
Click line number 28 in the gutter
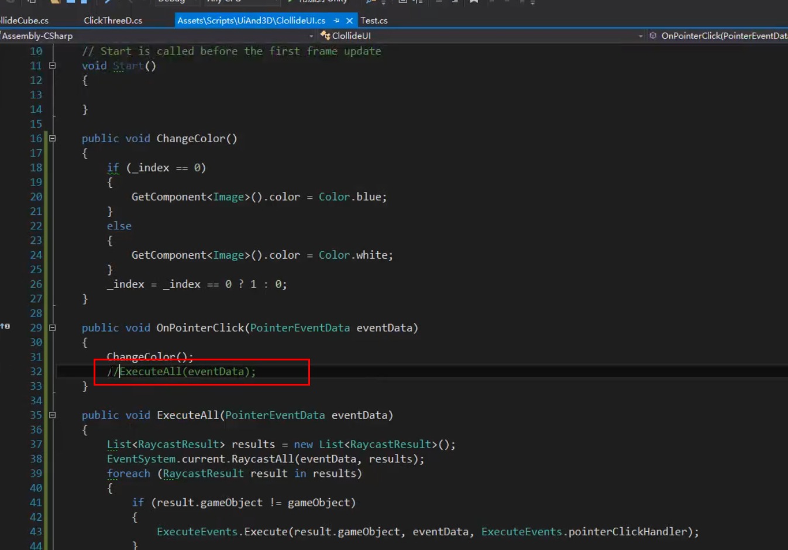[x=36, y=314]
